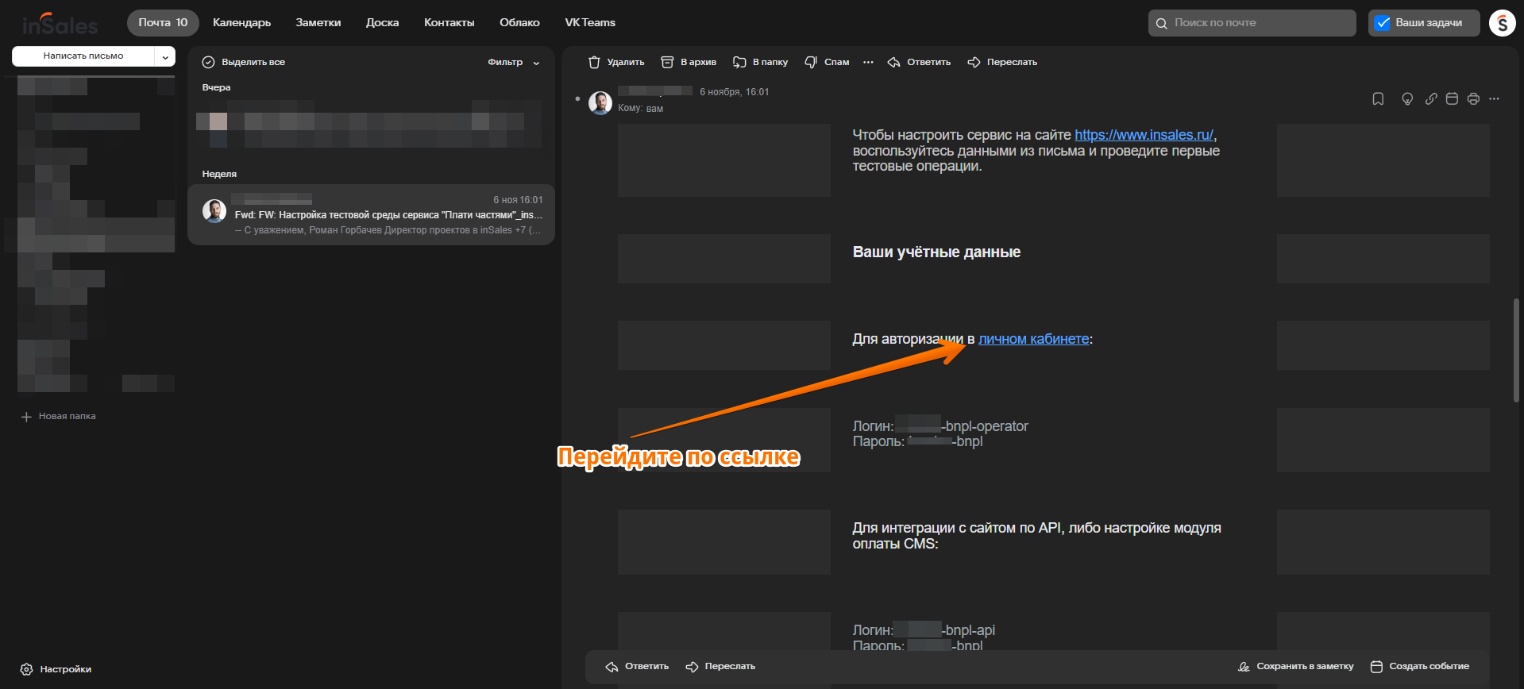The image size is (1524, 689).
Task: Copy the message link using the chain icon
Action: pos(1430,99)
